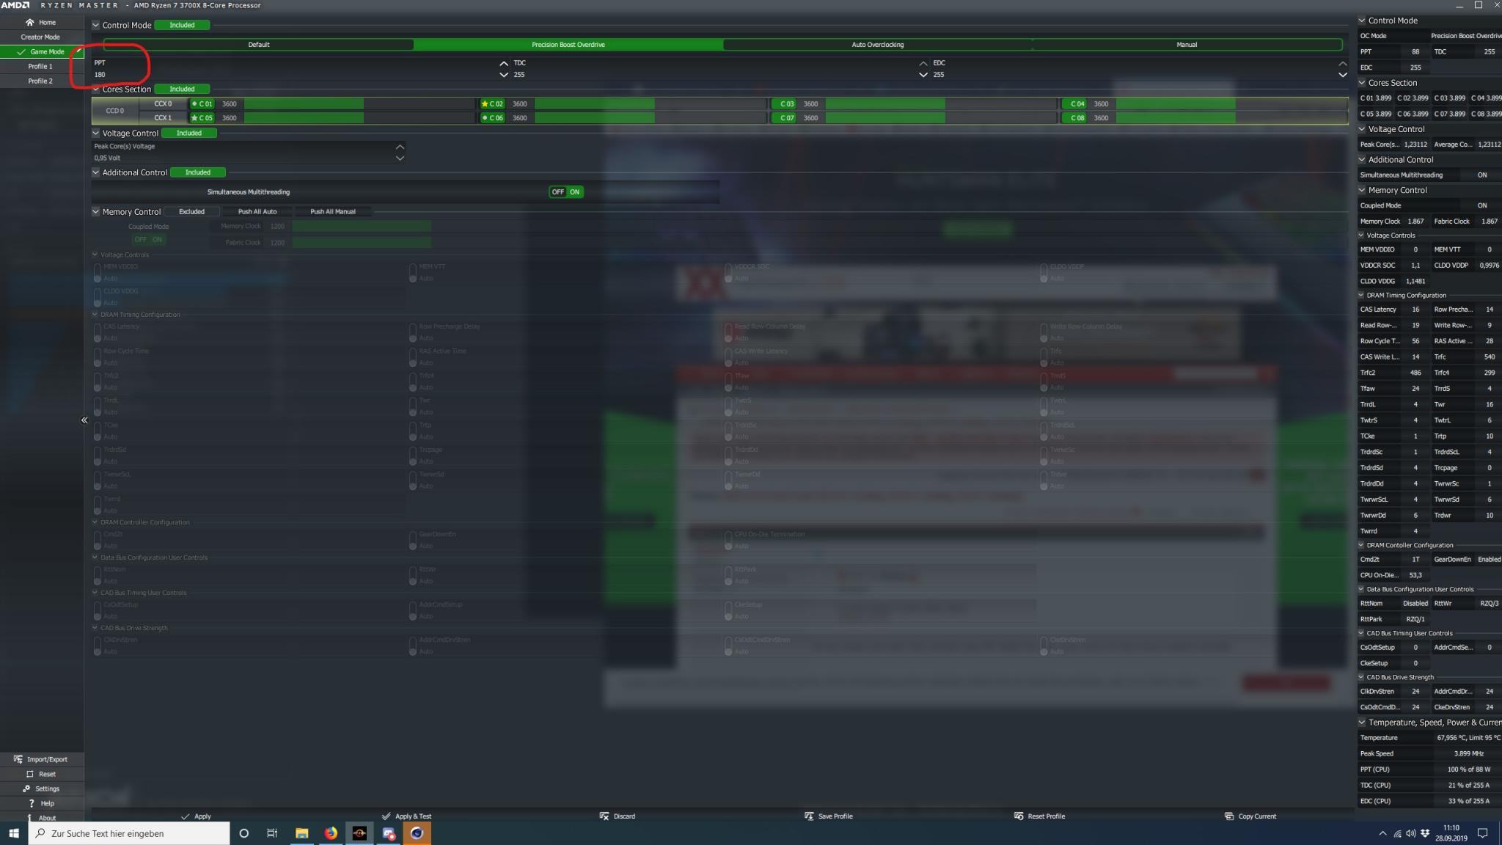Screen dimensions: 1502x845
Task: Click the Push All Auto button
Action: [x=257, y=211]
